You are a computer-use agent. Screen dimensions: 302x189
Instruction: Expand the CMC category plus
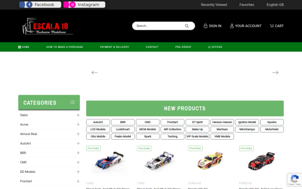tap(78, 162)
